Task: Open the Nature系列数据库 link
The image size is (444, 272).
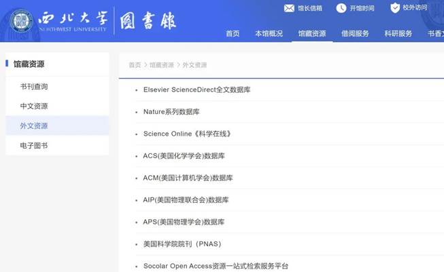Action: [171, 111]
